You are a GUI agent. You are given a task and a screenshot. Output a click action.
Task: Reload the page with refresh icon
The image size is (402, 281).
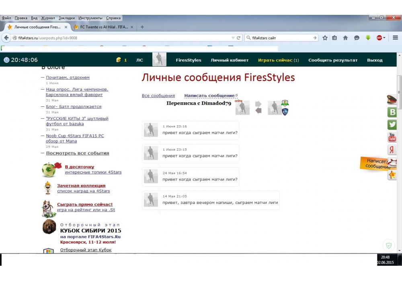(x=239, y=38)
